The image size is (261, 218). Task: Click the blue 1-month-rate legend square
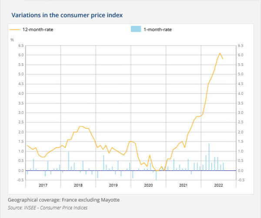[136, 30]
